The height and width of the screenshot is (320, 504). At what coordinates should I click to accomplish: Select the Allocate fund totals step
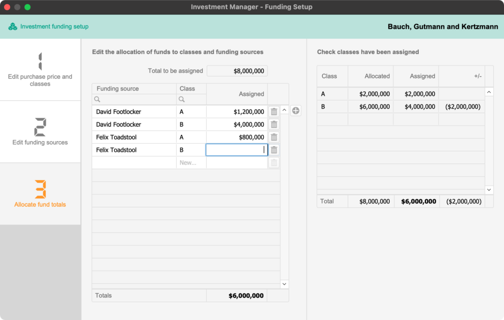40,192
